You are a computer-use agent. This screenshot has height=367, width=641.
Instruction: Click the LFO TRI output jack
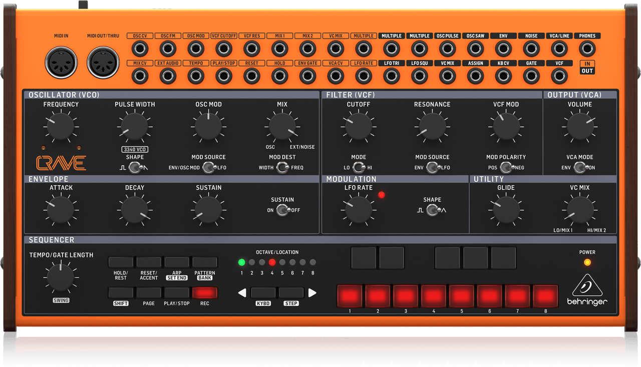click(392, 76)
